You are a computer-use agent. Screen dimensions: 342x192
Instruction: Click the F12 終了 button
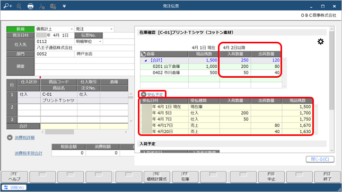tap(327, 177)
